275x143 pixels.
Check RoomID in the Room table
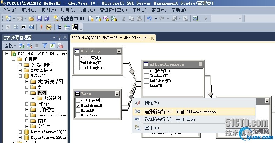tap(78, 110)
